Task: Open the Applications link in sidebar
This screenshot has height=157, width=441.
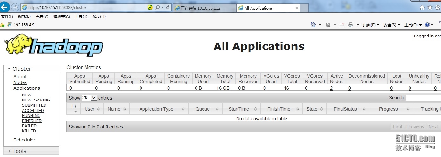Action: coord(27,88)
